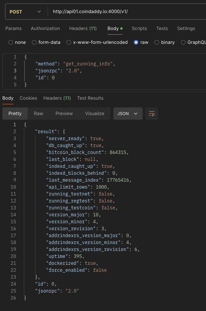Viewport: 206px width, 311px height.
Task: Select the x-www-form-urlencoded radio button
Action: coord(69,42)
